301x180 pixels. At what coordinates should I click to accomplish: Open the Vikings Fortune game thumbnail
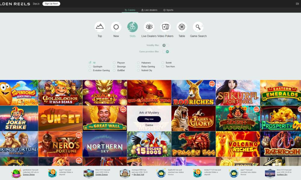click(19, 144)
